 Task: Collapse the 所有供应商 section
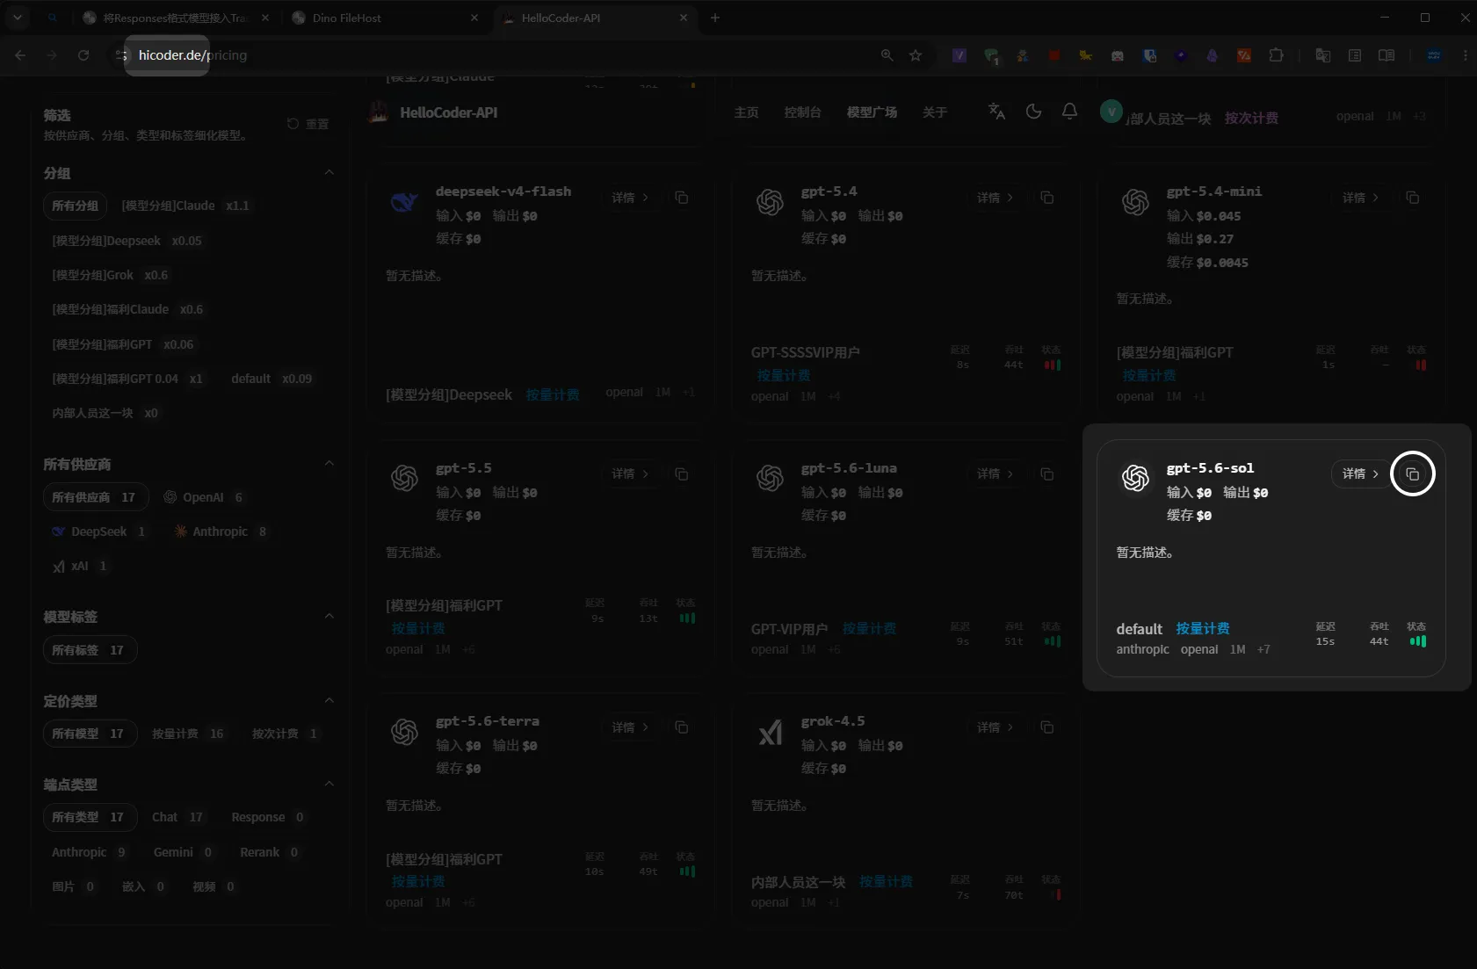tap(329, 464)
